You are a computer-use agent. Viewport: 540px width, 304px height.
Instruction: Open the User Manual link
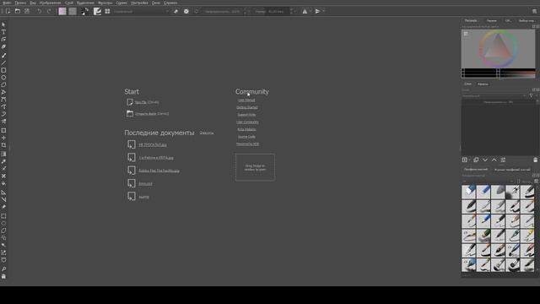[246, 100]
